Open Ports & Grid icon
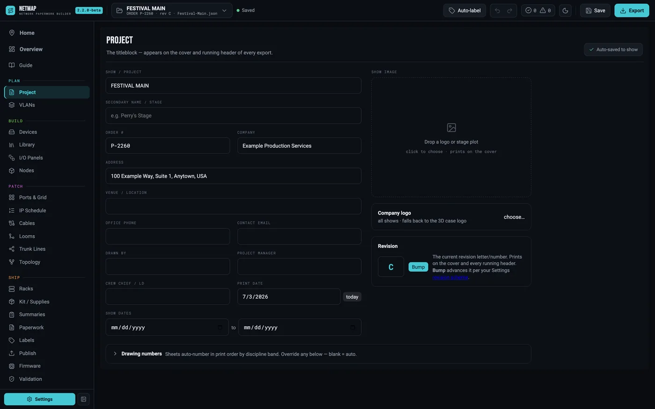The width and height of the screenshot is (655, 409). click(12, 198)
